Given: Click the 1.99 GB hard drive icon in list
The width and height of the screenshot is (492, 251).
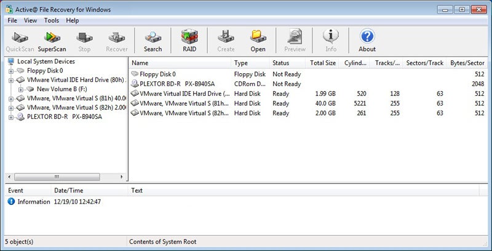Looking at the screenshot, I should pos(135,94).
